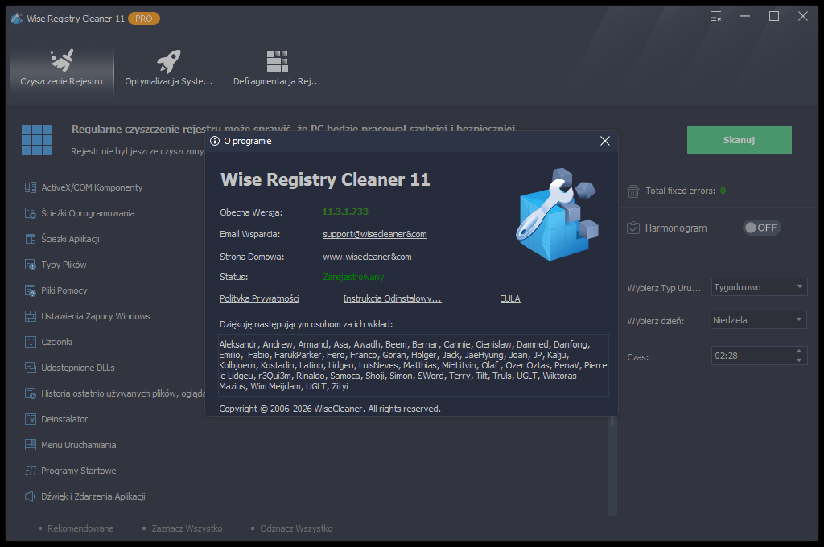Screen dimensions: 824x547
Task: Select the Typy Plików label
Action: pos(64,265)
